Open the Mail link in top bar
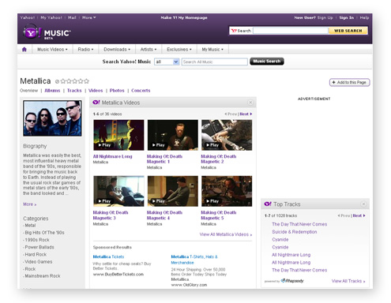391x303 pixels. point(72,17)
